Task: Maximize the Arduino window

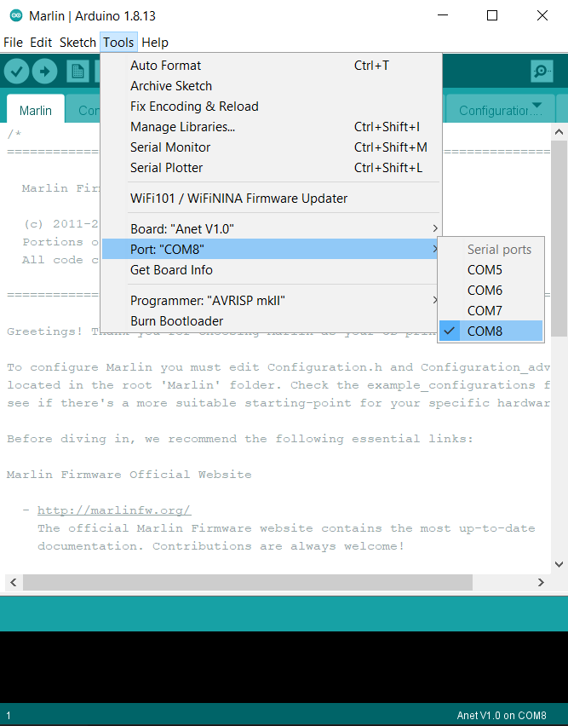Action: tap(492, 15)
